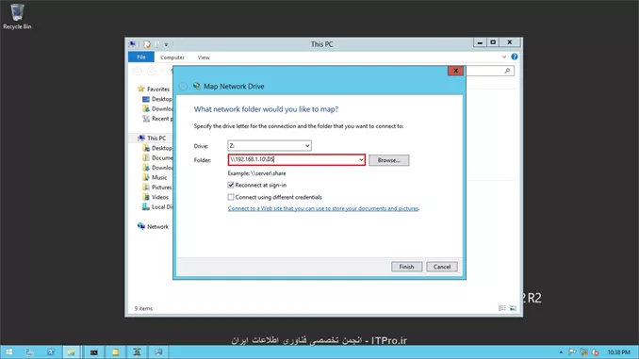Image resolution: width=639 pixels, height=359 pixels.
Task: Select Music folder in navigation pane
Action: [x=155, y=177]
